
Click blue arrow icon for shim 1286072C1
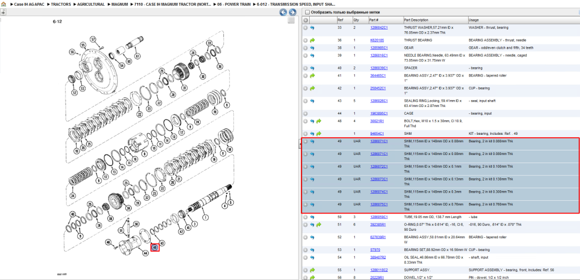click(312, 167)
